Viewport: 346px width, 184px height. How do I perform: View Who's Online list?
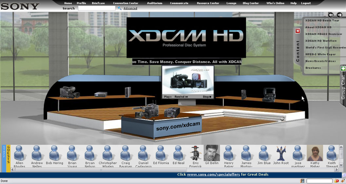pos(275,3)
